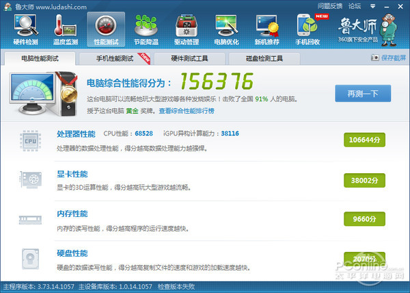Click the 检查版本失败 status text
The height and width of the screenshot is (293, 410).
176,287
